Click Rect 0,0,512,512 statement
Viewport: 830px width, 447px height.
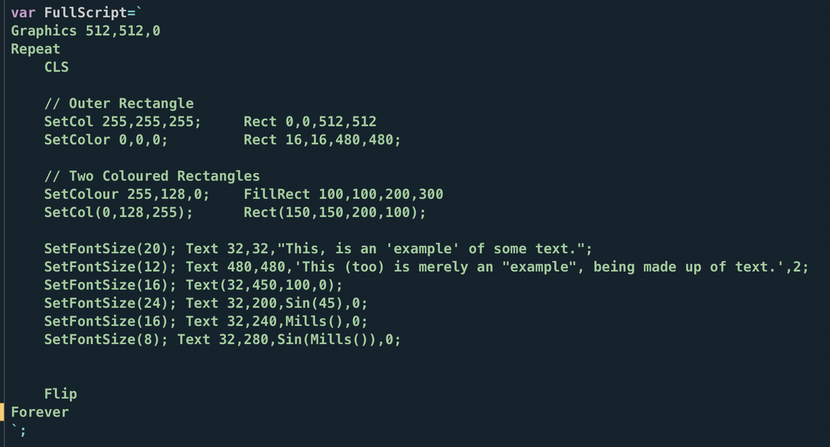pyautogui.click(x=310, y=121)
